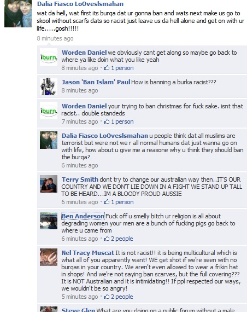Open Jason 'Ban Islam' Paul's avatar

tap(49, 86)
